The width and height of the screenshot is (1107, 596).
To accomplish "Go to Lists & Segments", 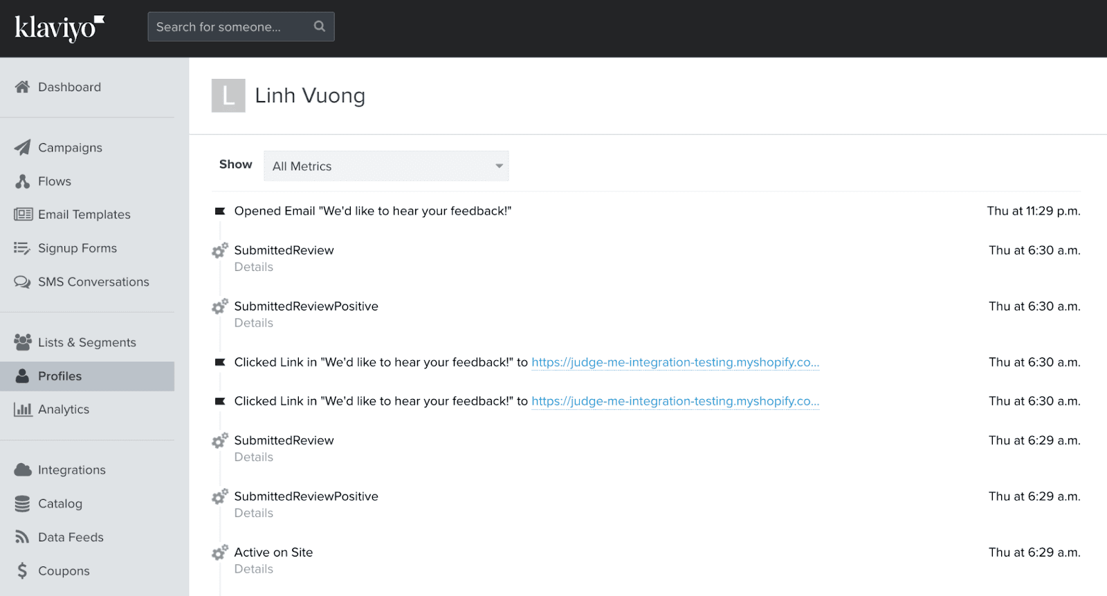I will point(86,342).
